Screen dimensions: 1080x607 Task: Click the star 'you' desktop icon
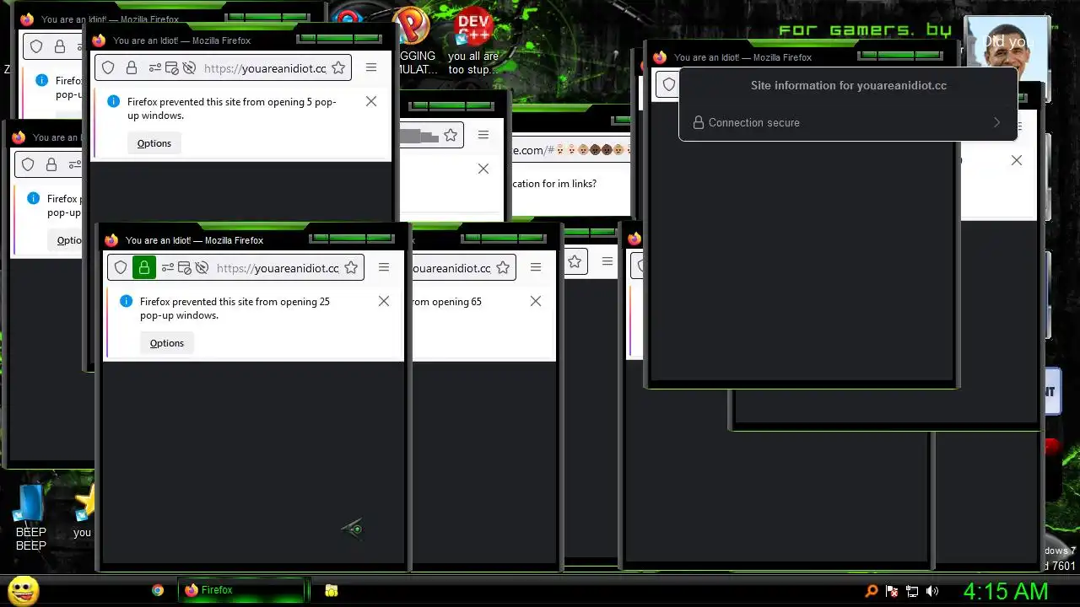[x=84, y=511]
